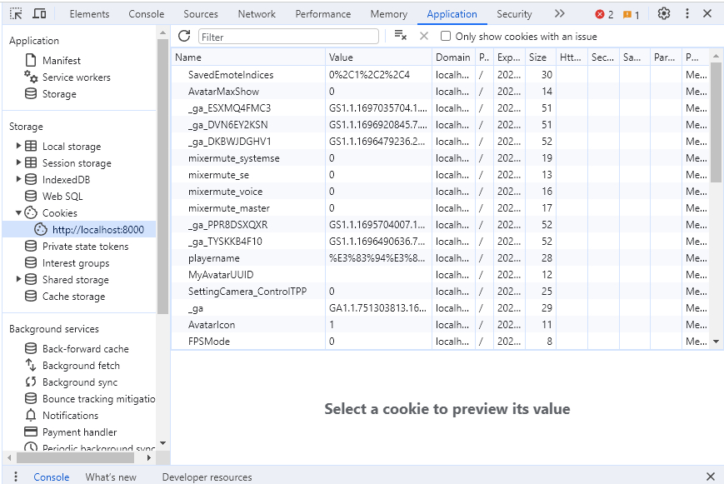Select the playername cookie row

click(x=215, y=258)
